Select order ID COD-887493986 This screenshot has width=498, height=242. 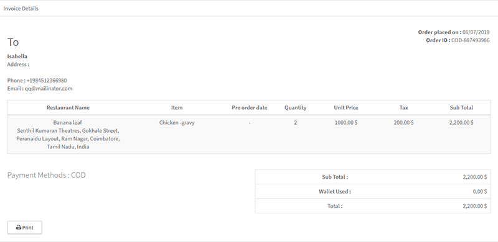coord(471,40)
